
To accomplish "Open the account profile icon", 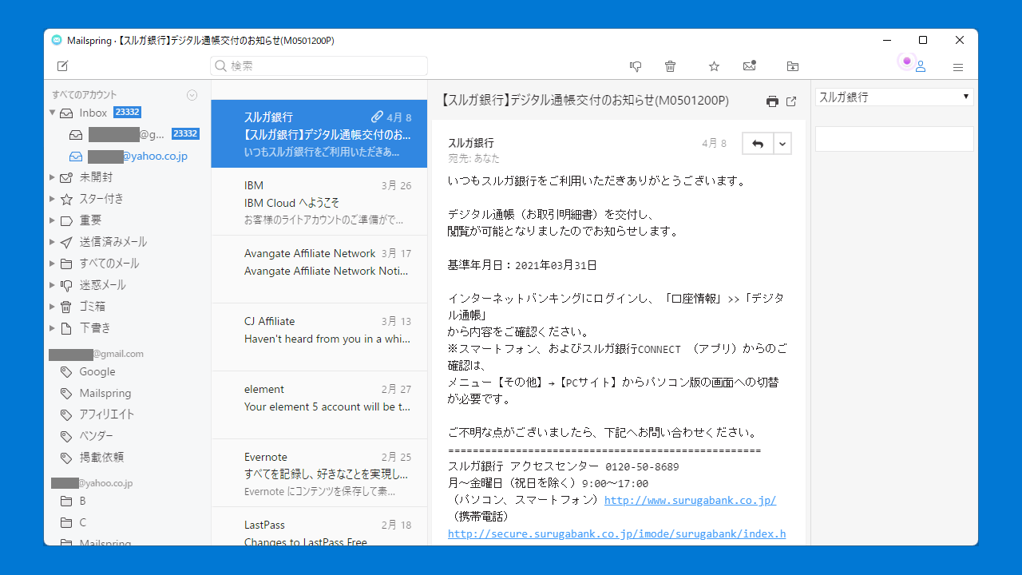I will pos(921,66).
